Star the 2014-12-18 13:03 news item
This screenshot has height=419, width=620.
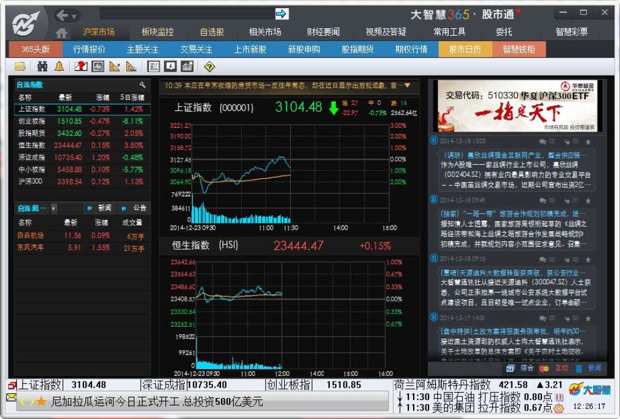588,142
